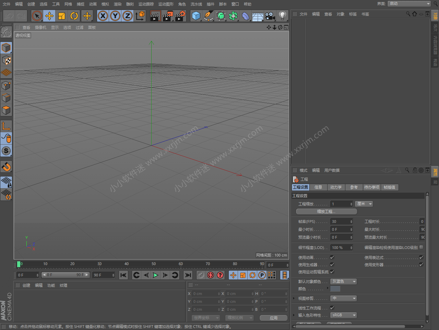This screenshot has height=330, width=439.
Task: Toggle Z axis lock
Action: [x=128, y=16]
